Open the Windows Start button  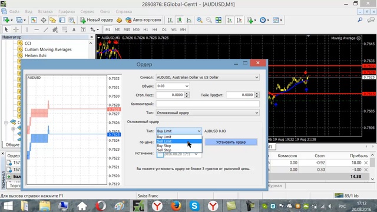(x=8, y=206)
